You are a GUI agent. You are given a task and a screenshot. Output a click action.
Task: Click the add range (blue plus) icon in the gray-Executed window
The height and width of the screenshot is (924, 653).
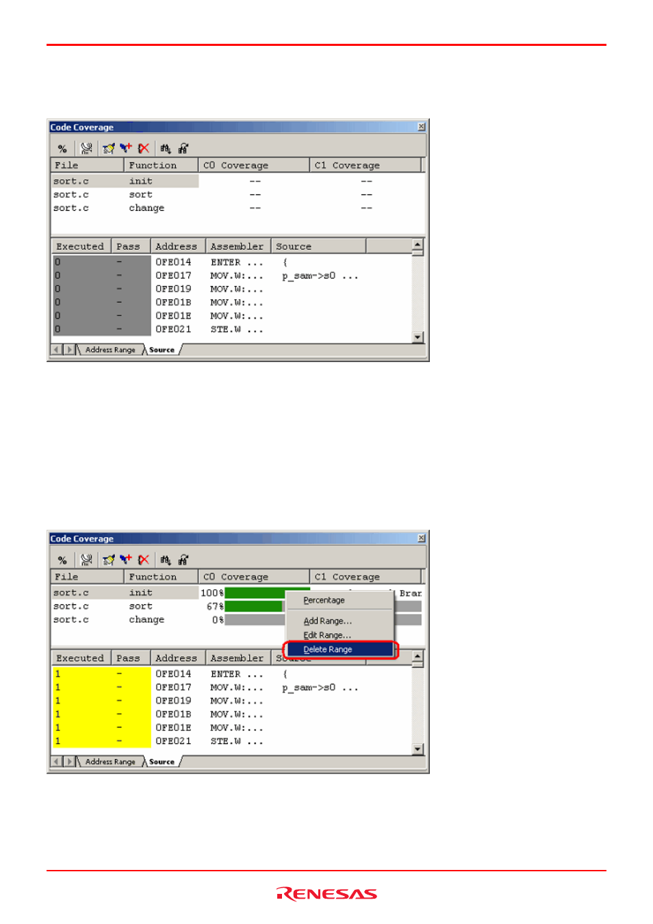(126, 148)
